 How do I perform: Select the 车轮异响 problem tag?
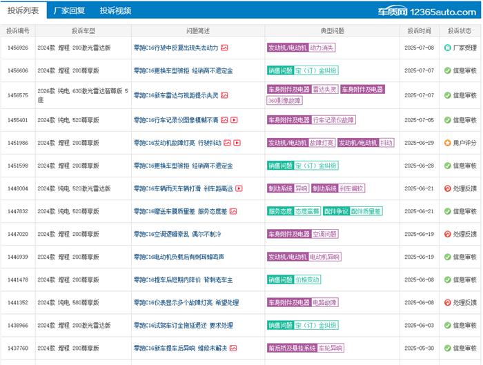[331, 348]
